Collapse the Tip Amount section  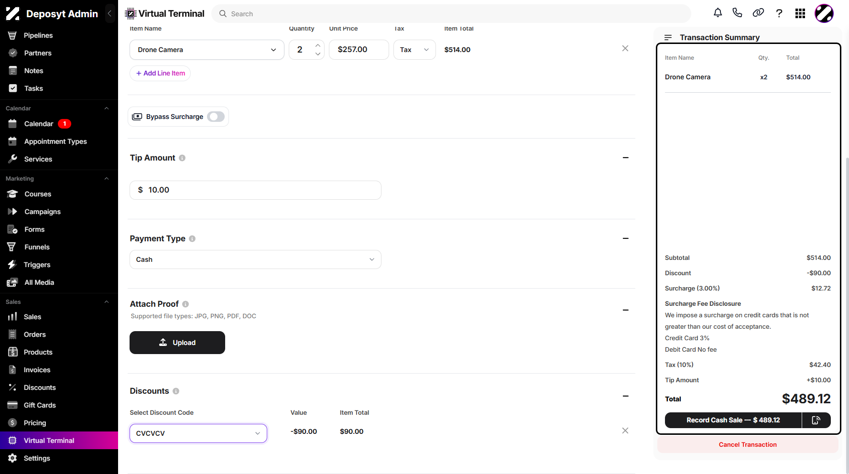click(625, 158)
